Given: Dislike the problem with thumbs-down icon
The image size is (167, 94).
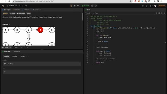Looking at the screenshot, I should point(10,47).
